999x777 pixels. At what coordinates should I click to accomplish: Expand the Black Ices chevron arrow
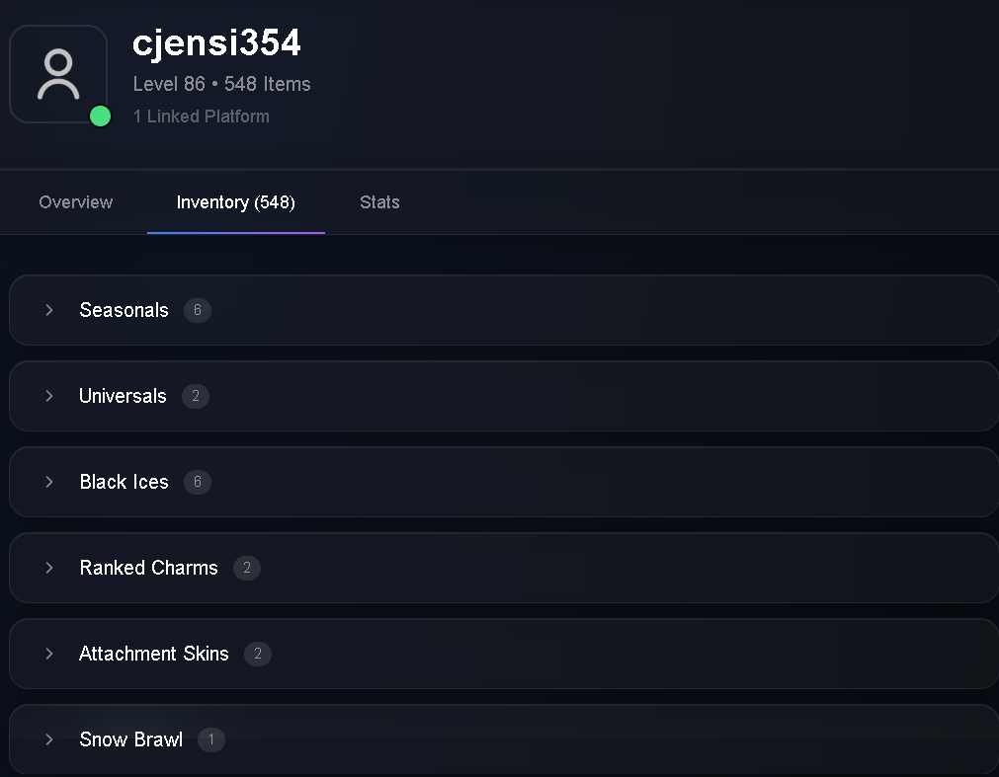click(49, 482)
